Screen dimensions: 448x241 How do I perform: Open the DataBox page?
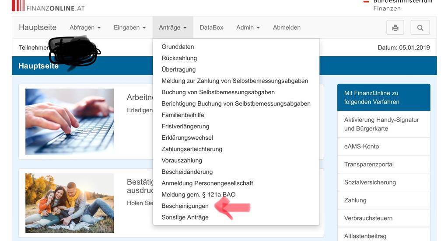click(211, 28)
